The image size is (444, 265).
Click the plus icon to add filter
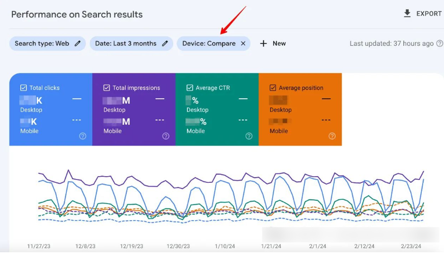point(264,43)
